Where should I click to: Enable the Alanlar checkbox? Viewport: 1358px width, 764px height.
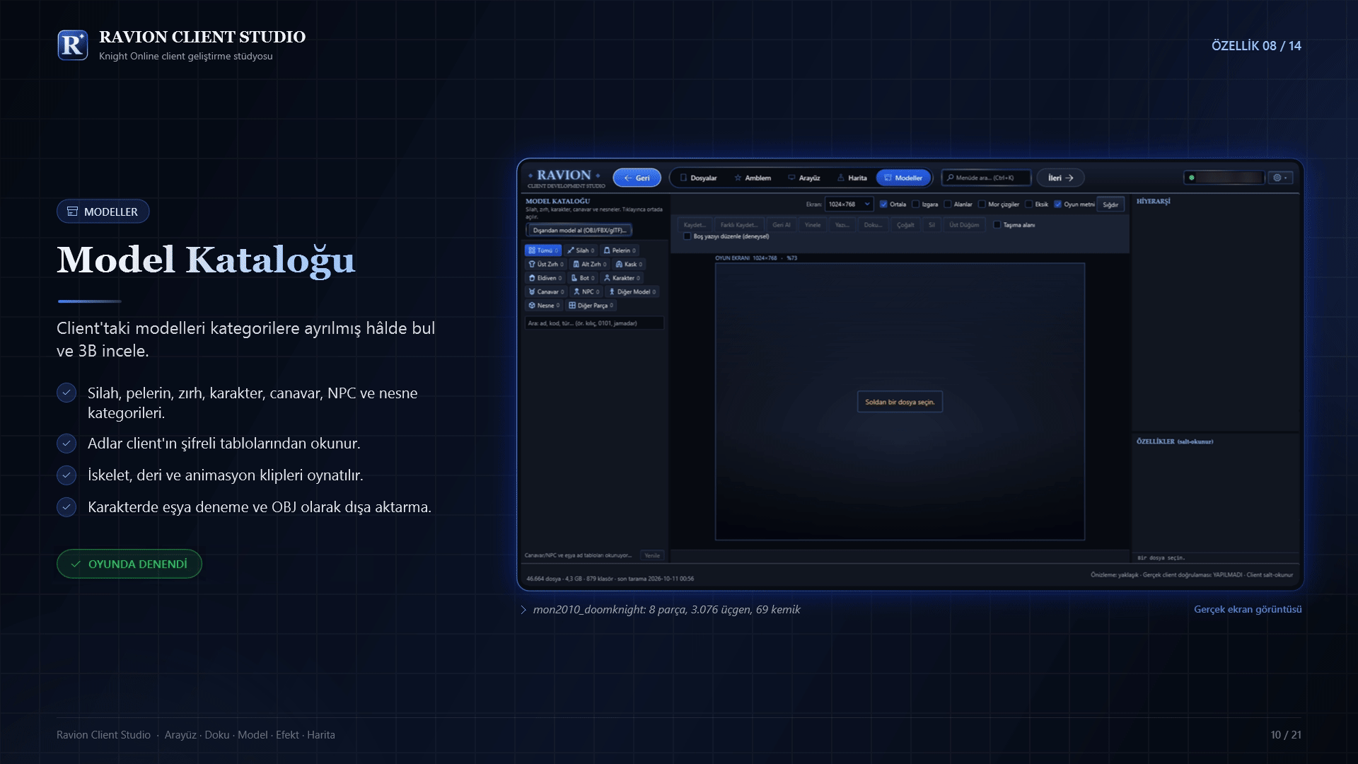948,204
